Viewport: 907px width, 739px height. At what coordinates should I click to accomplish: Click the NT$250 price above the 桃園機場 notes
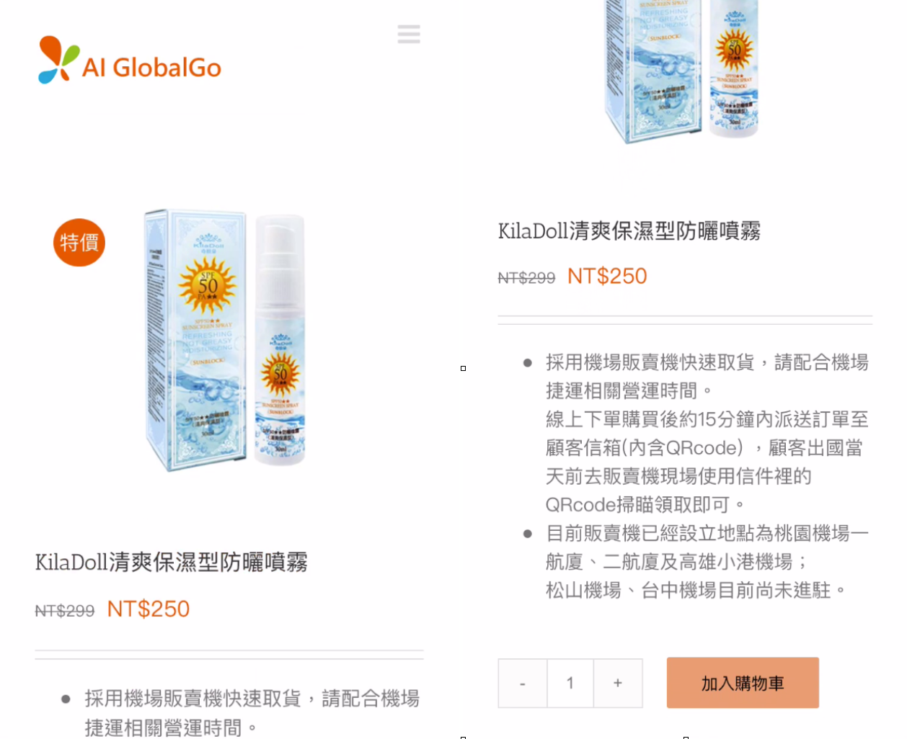607,277
